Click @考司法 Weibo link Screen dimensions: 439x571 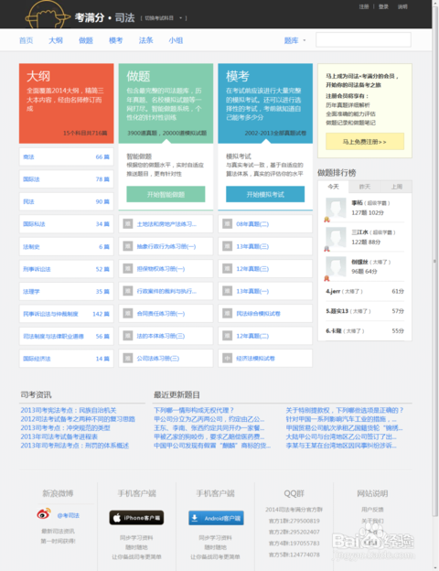coord(69,515)
